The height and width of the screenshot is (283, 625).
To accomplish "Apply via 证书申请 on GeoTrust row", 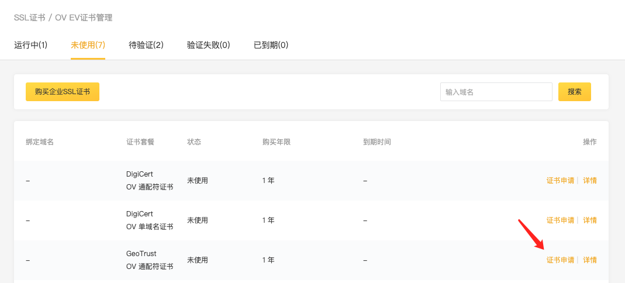I will 560,260.
